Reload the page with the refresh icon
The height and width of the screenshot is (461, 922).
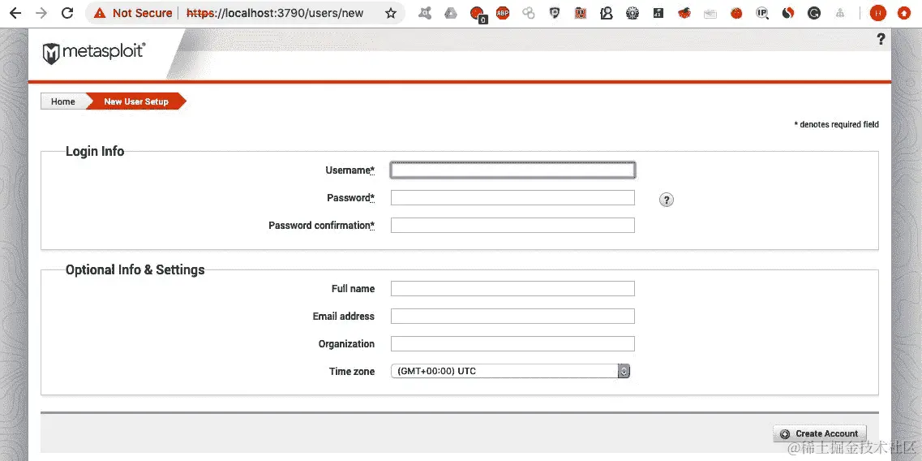click(x=67, y=13)
